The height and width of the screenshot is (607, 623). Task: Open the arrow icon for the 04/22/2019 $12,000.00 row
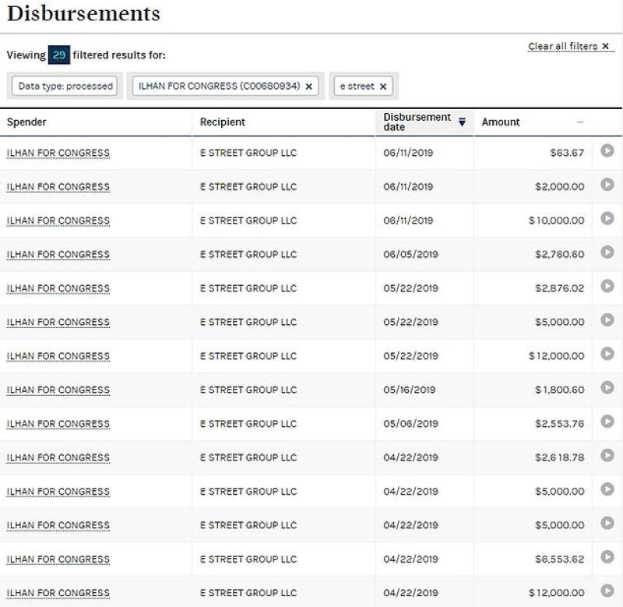(x=607, y=591)
